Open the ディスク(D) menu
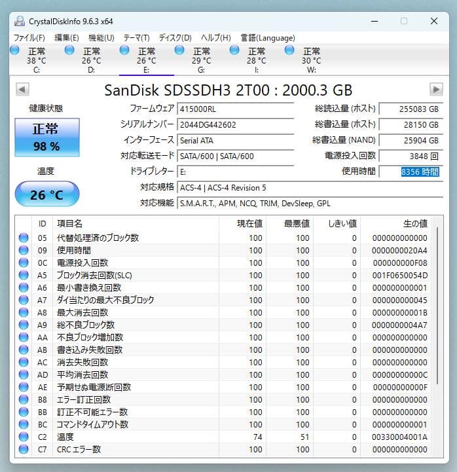This screenshot has height=472, width=457. coord(175,38)
